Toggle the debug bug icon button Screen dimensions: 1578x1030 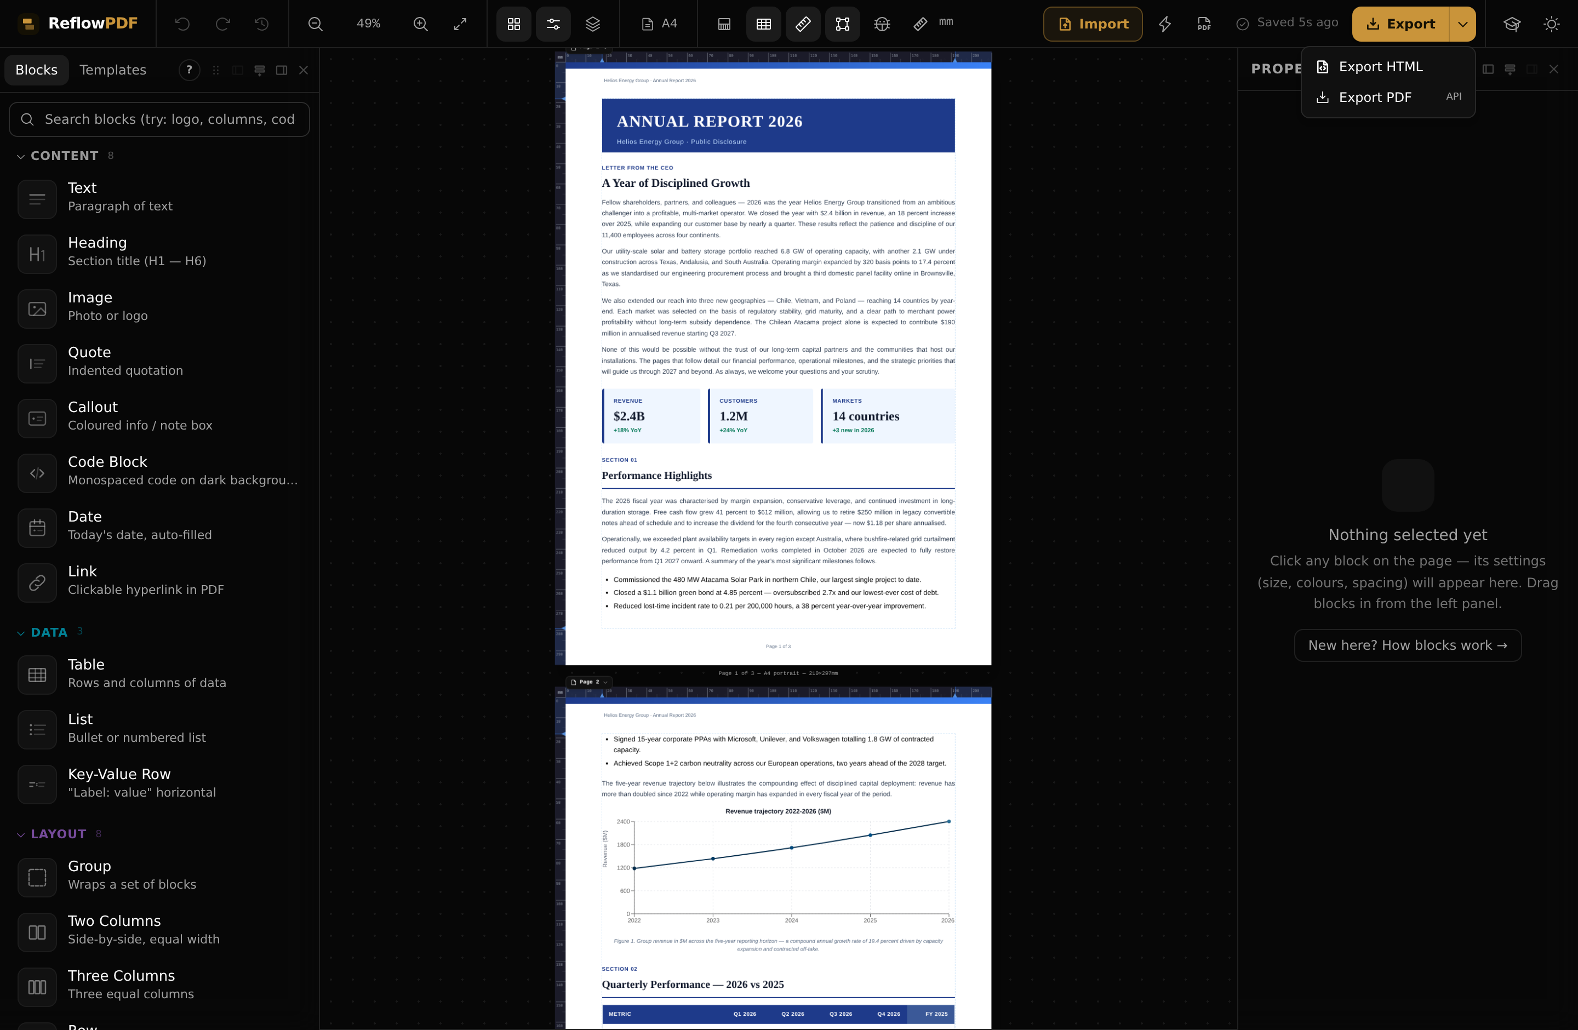coord(882,24)
